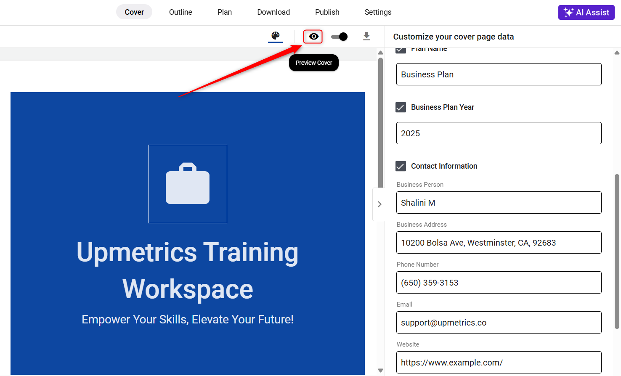This screenshot has height=376, width=621.
Task: Open the Plan tab
Action: pos(225,12)
